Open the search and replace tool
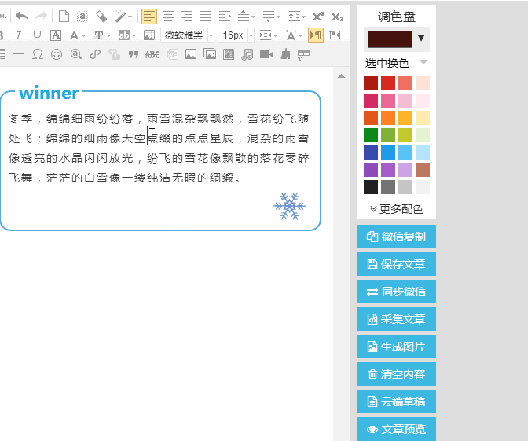 [75, 54]
